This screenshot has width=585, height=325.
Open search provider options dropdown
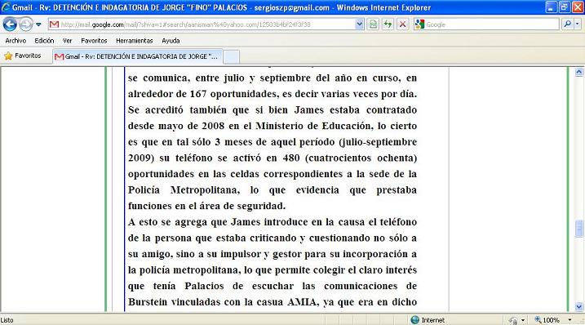[x=577, y=24]
